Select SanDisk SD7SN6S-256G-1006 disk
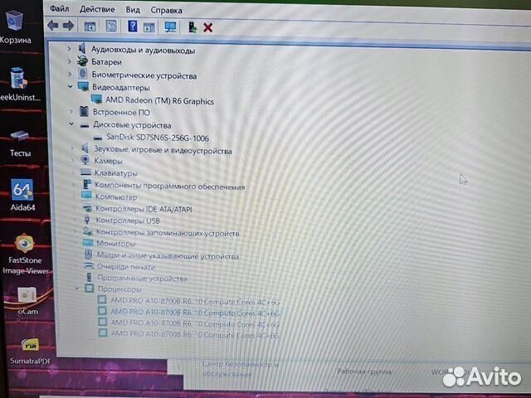Screen dimensions: 531x398 (158, 138)
